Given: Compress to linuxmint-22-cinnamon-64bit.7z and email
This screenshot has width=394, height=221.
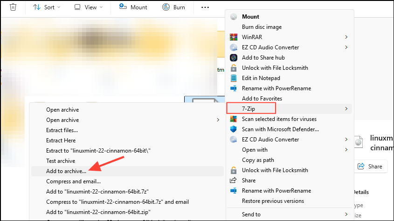Looking at the screenshot, I should point(118,202).
